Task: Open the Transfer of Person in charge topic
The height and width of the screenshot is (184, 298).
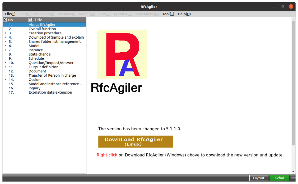Action: pyautogui.click(x=52, y=75)
